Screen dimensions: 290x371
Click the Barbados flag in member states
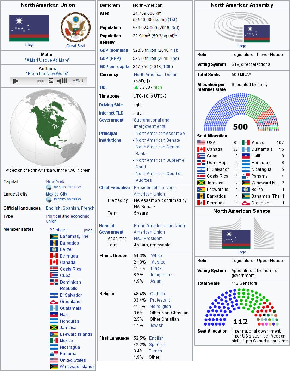click(54, 243)
